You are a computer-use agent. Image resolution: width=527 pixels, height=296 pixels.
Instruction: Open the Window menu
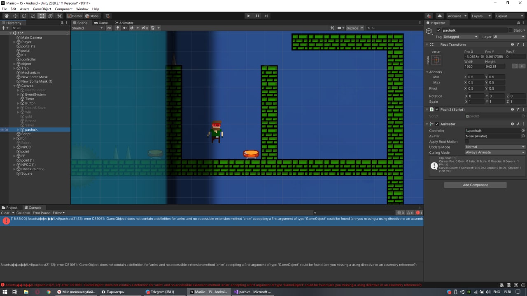pyautogui.click(x=82, y=9)
